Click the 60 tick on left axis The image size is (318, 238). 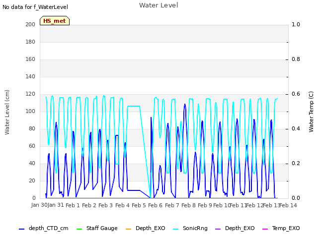pos(32,146)
